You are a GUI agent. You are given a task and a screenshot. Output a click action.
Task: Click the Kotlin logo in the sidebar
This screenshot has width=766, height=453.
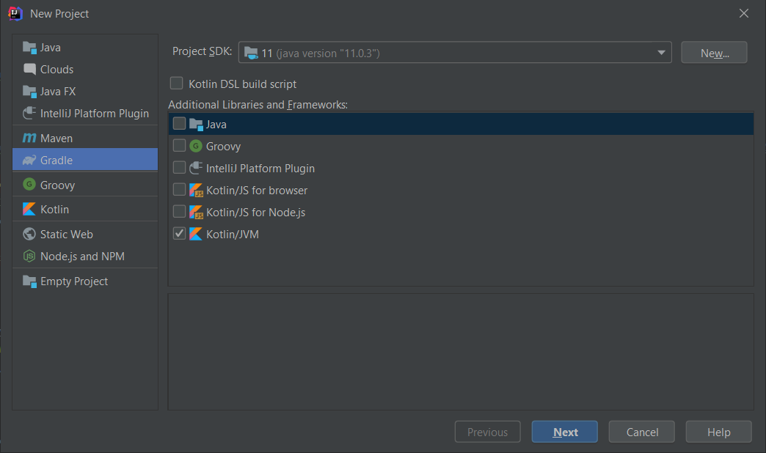[x=29, y=210]
